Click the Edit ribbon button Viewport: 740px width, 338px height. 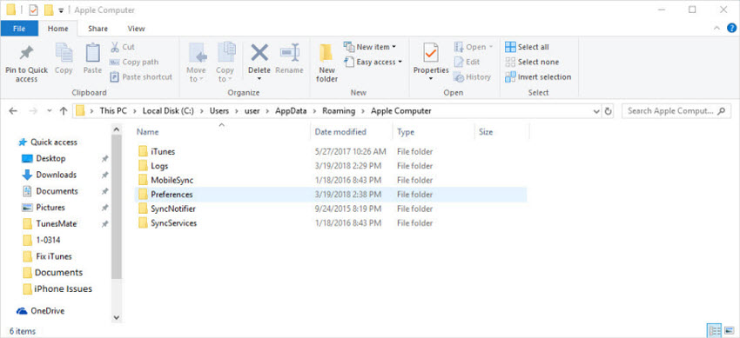467,62
